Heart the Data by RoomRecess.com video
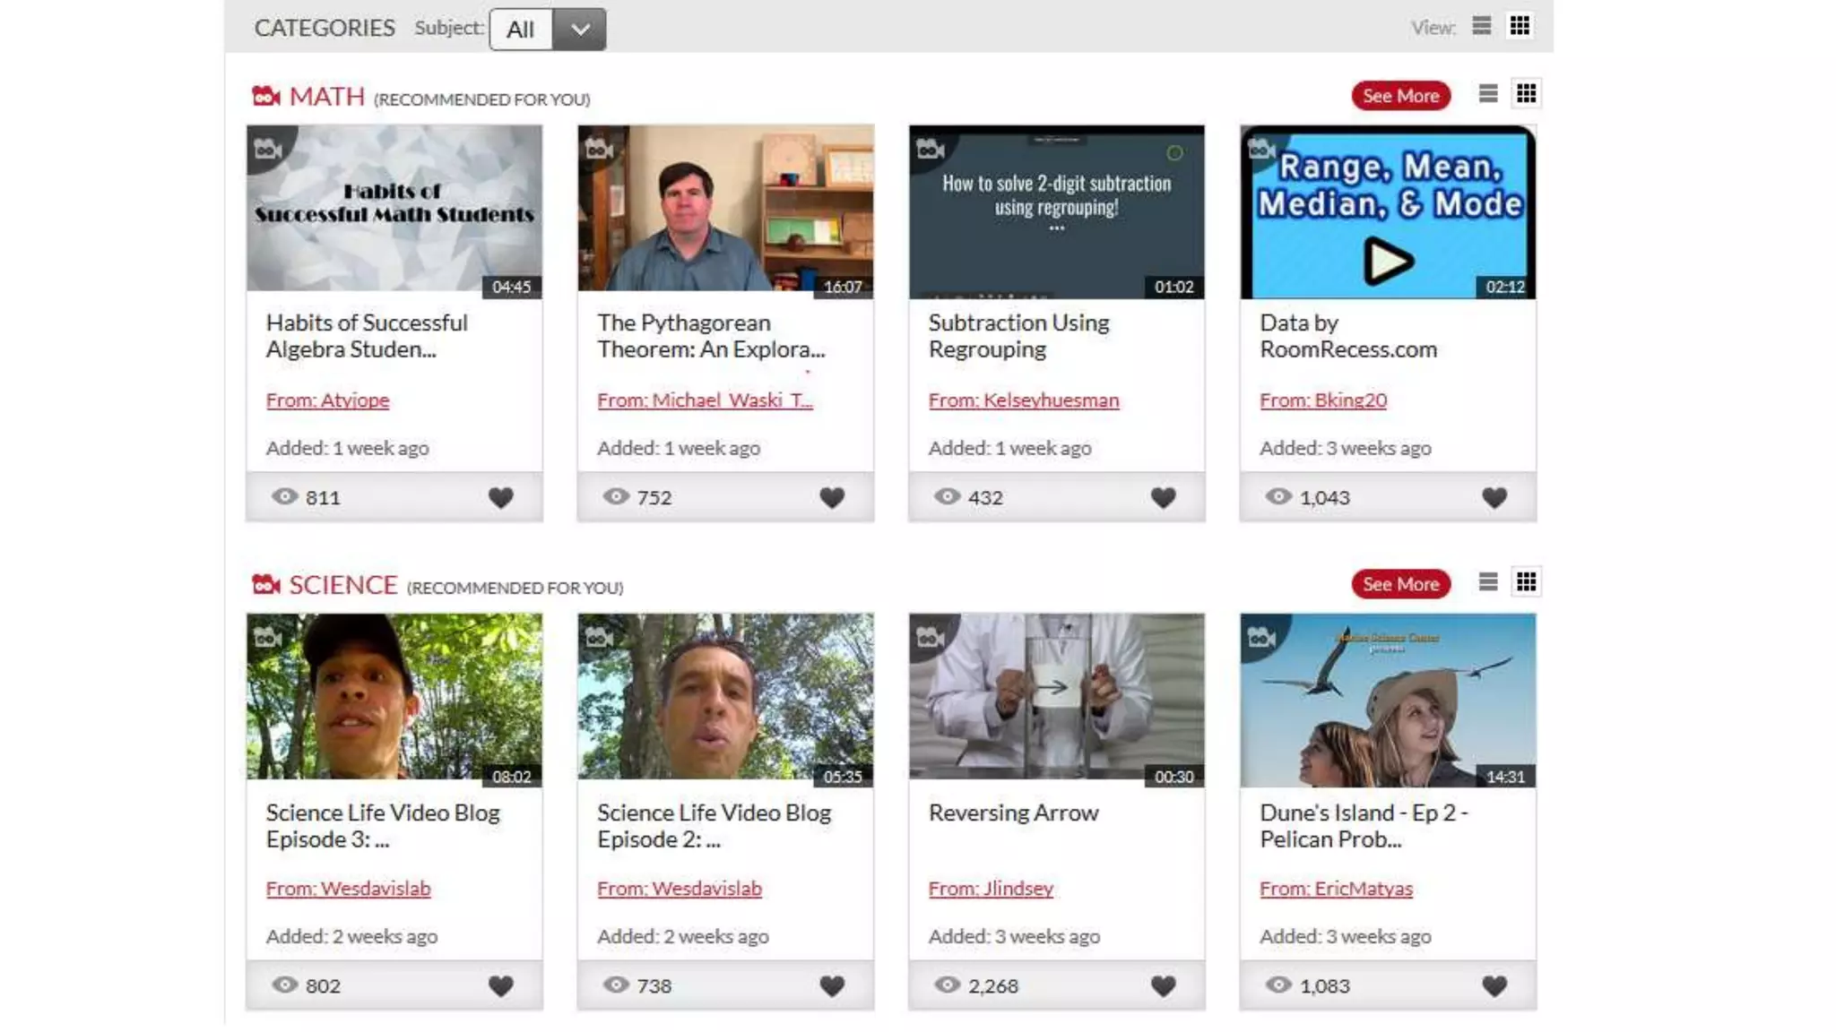This screenshot has height=1032, width=1836. tap(1494, 497)
